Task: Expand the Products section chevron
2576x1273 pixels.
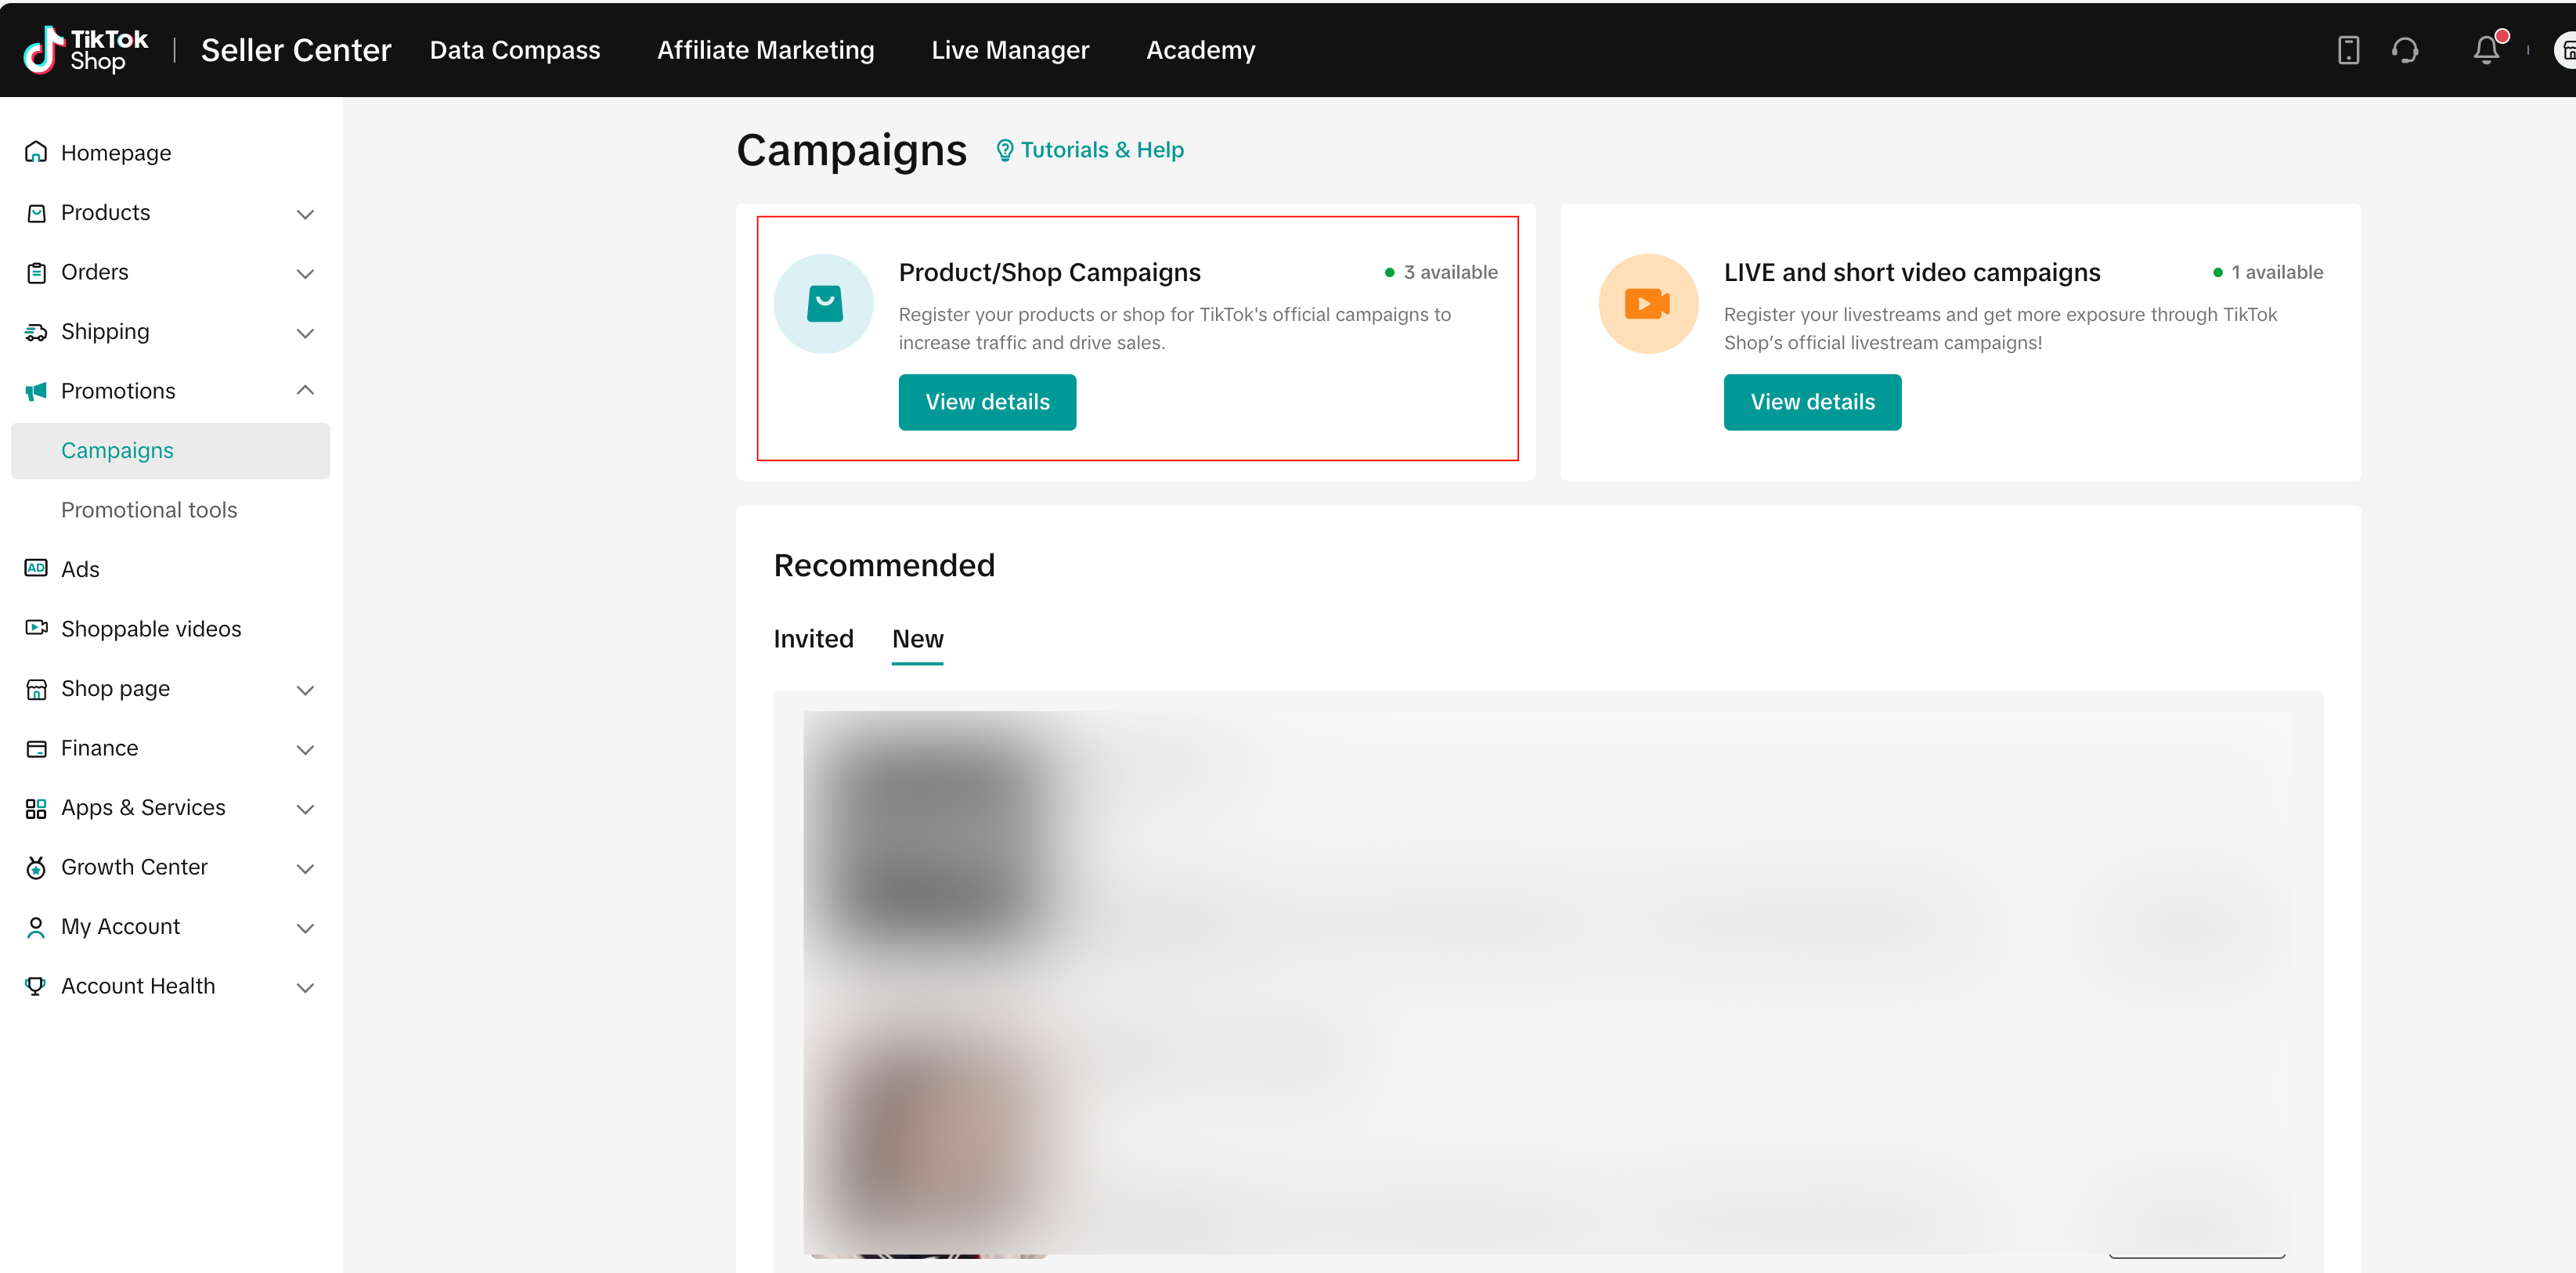Action: 305,213
